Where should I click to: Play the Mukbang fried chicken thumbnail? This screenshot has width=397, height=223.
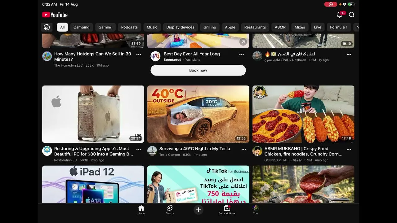[x=303, y=114]
